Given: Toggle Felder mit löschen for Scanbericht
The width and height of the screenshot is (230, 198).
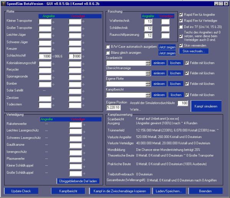Looking at the screenshot, I should coord(187,63).
